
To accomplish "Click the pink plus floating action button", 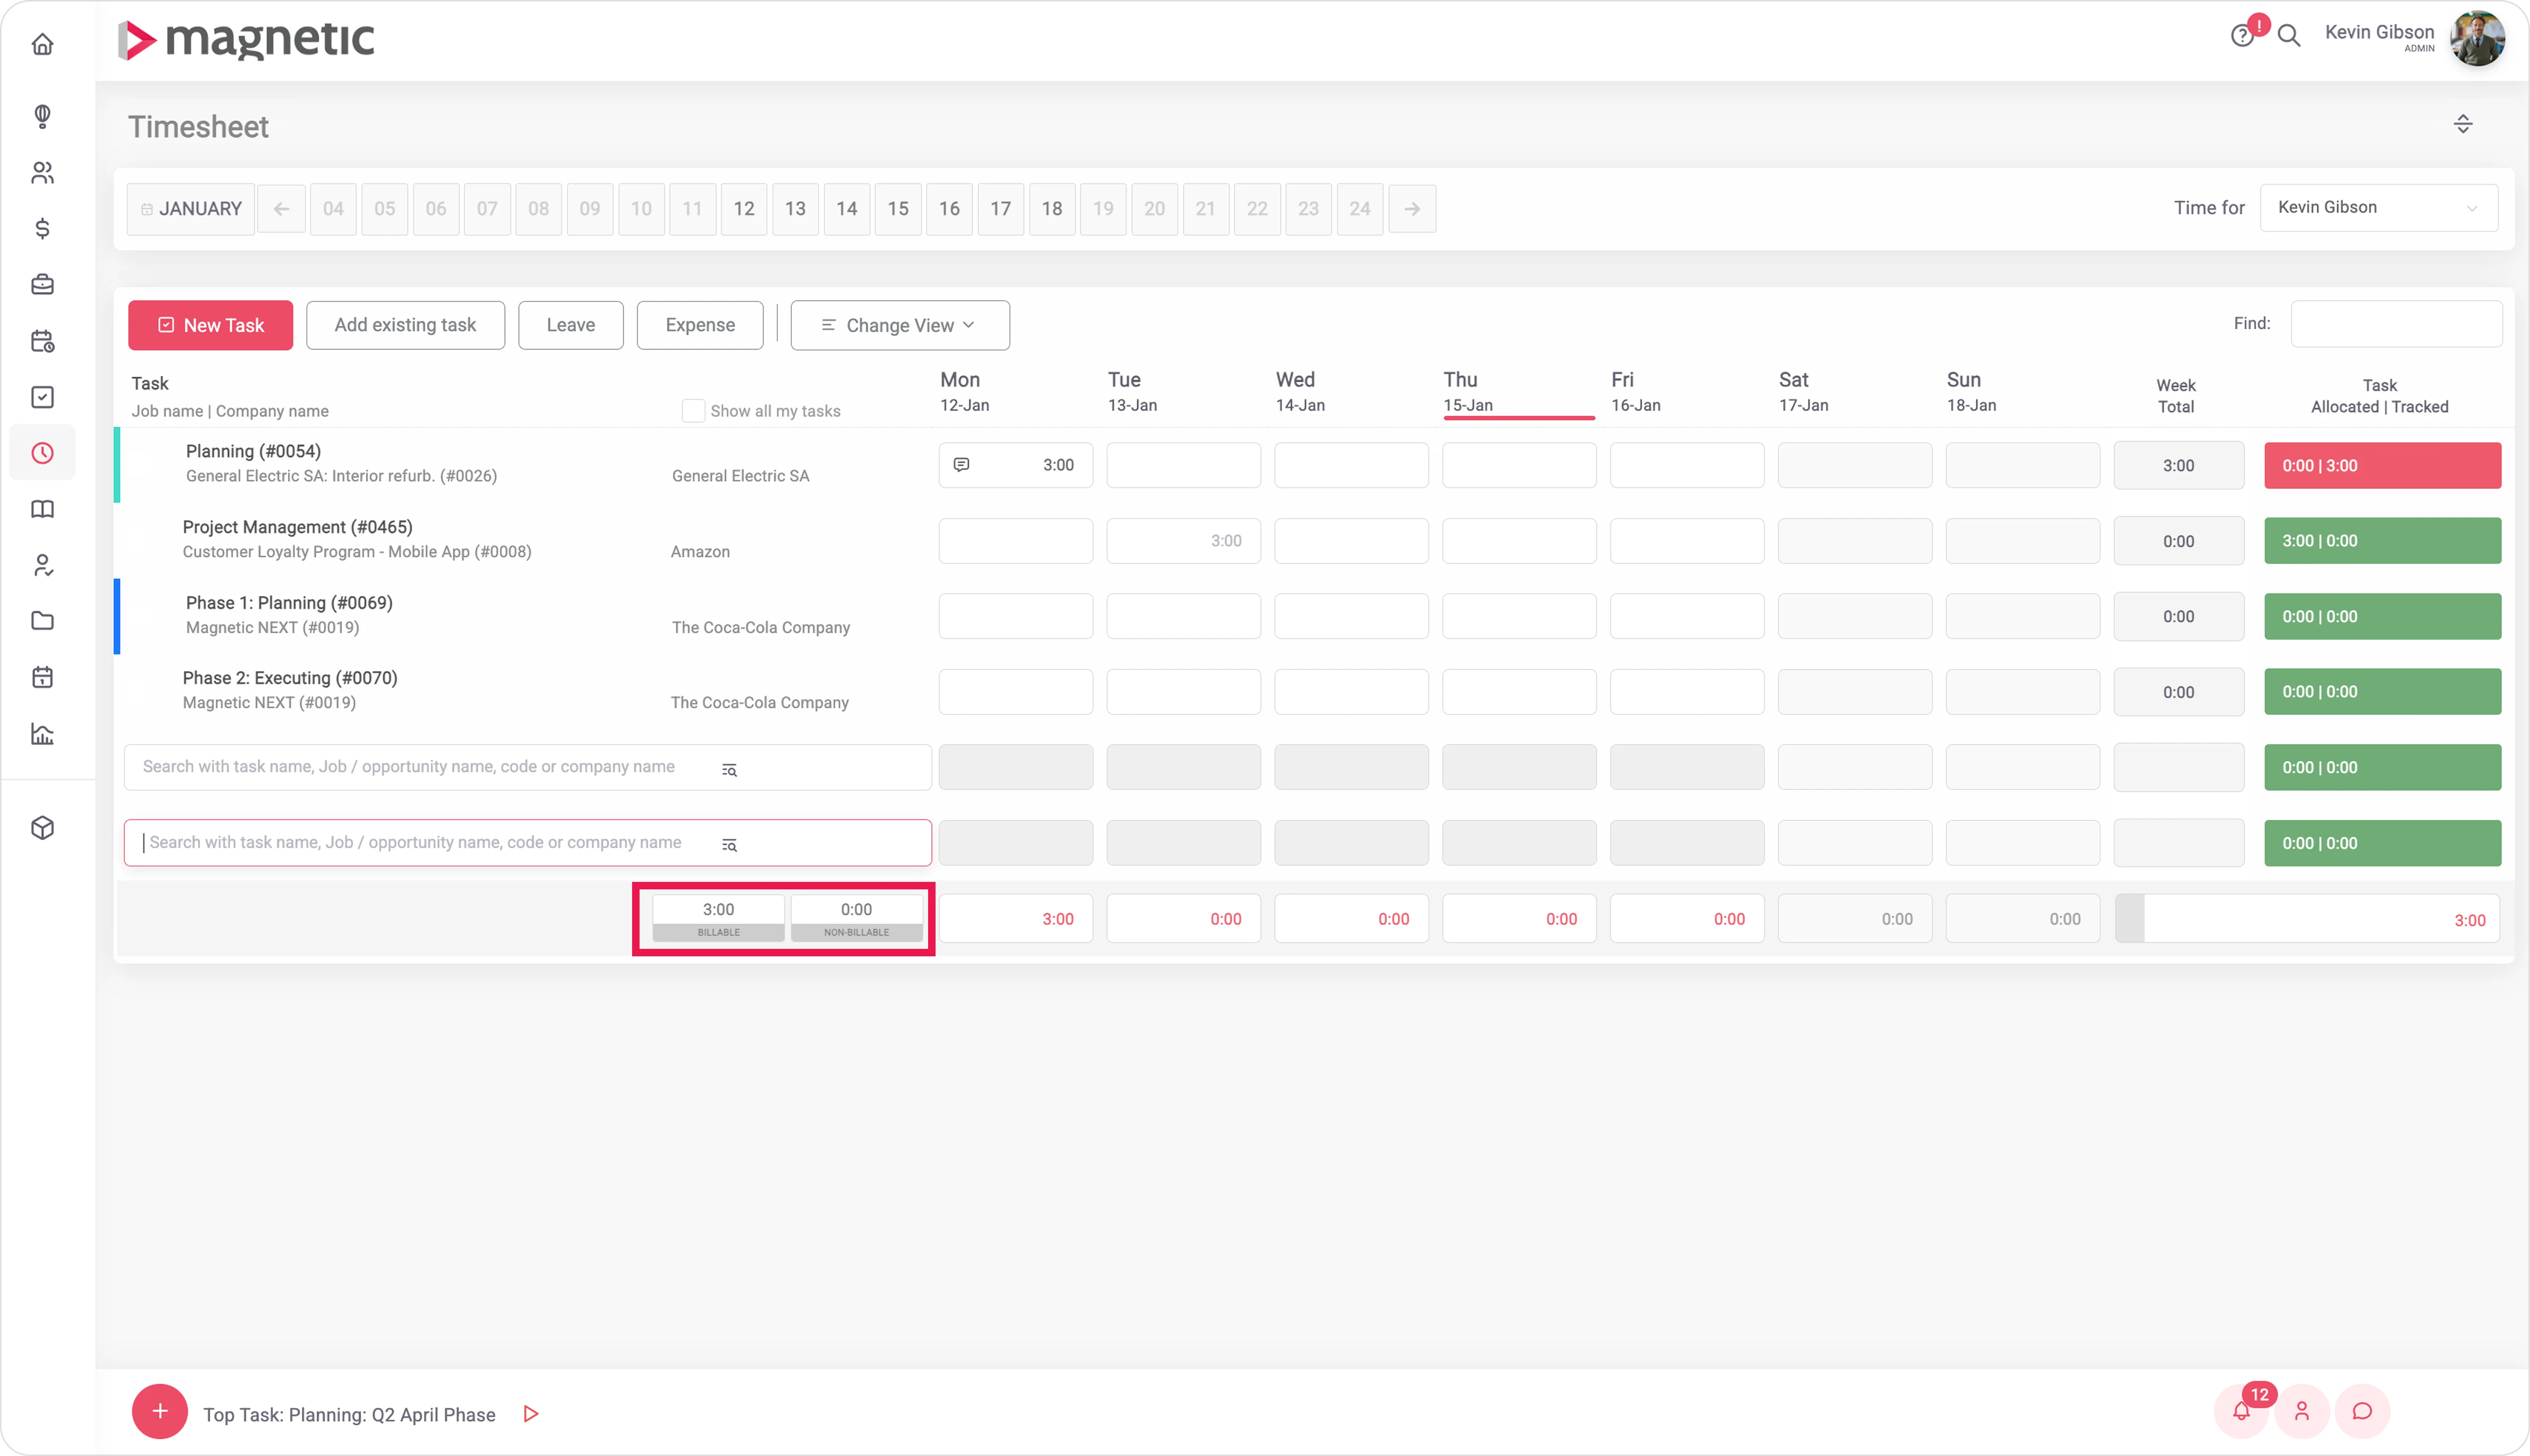I will click(159, 1411).
